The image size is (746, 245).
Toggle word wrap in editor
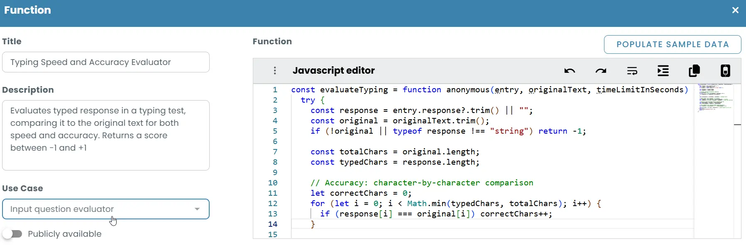click(632, 71)
